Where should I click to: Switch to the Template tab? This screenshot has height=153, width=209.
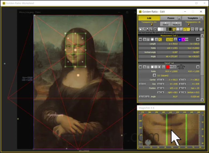coord(193,18)
